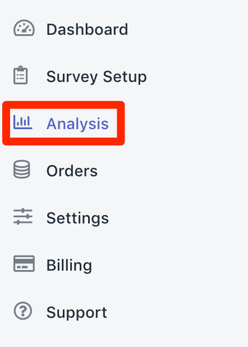Choose the Survey Setup text label
This screenshot has height=347, width=248.
97,77
